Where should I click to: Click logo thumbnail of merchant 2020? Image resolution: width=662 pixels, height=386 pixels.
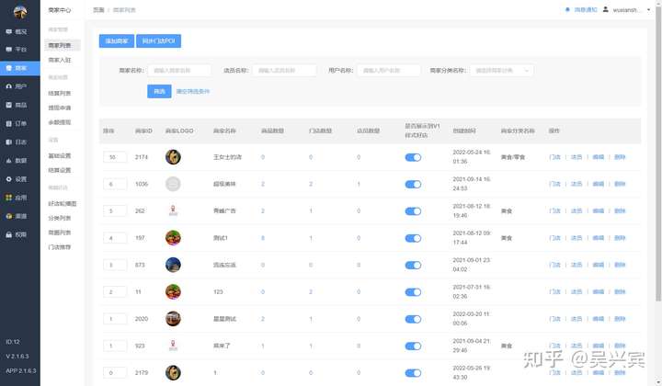(x=173, y=319)
